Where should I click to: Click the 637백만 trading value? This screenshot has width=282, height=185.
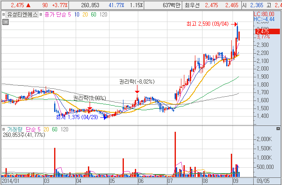tap(171, 5)
